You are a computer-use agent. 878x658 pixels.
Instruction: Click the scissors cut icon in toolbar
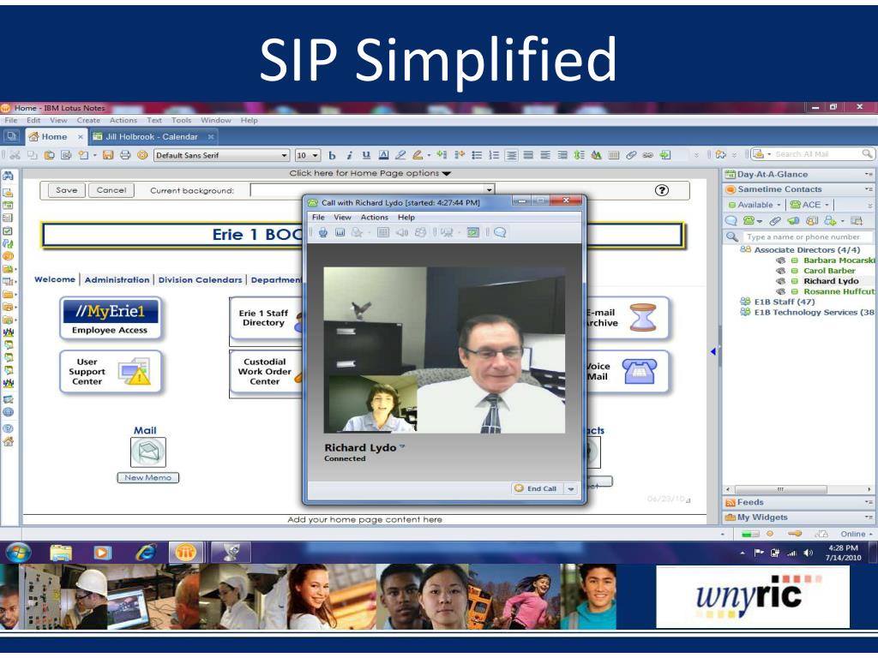pos(15,155)
